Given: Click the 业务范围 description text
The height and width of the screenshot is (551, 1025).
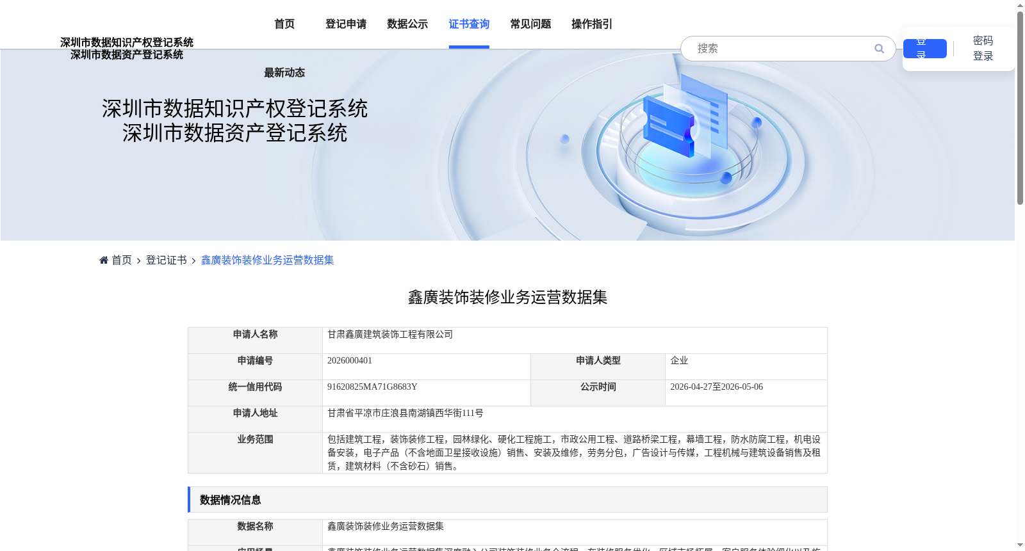Looking at the screenshot, I should tap(574, 453).
